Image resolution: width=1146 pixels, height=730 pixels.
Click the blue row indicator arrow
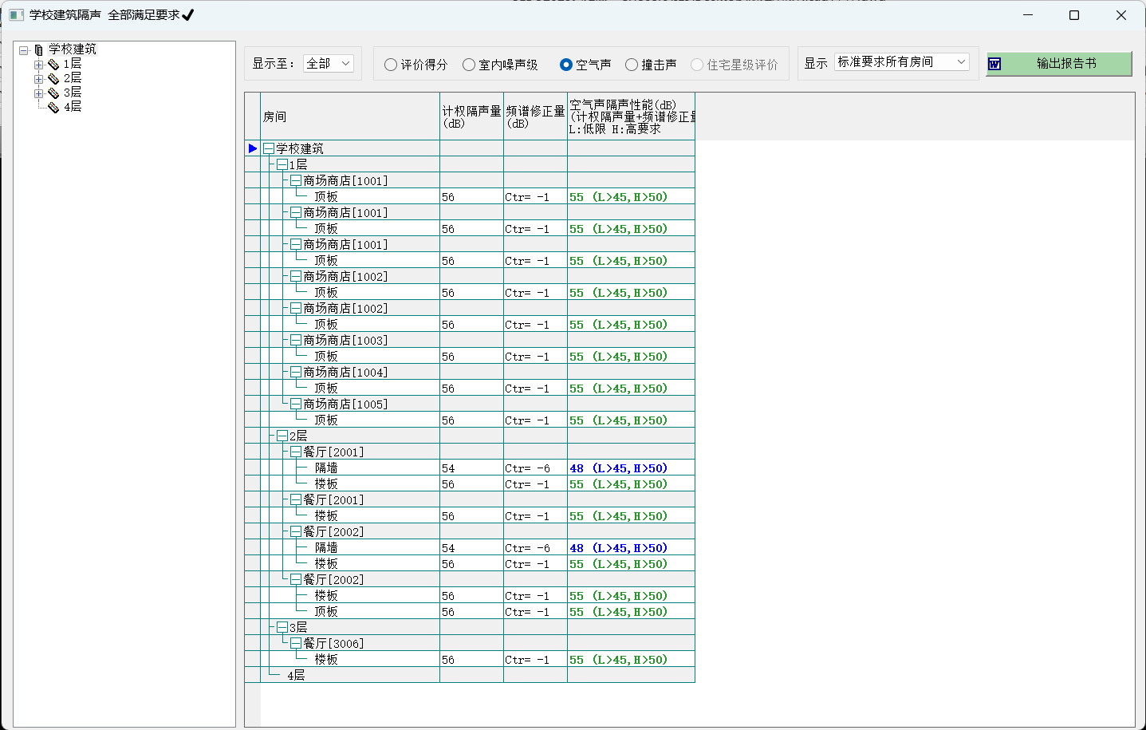tap(253, 148)
